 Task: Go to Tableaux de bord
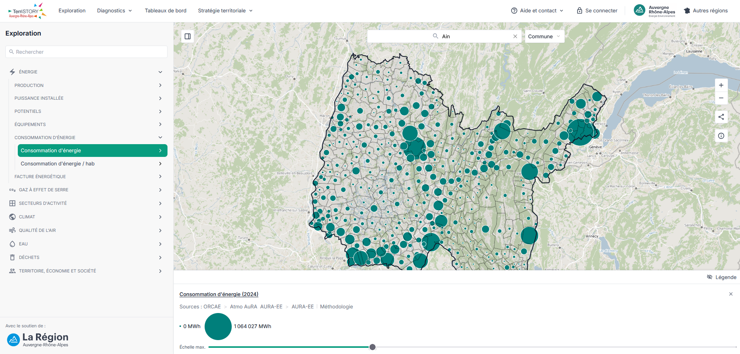(166, 11)
